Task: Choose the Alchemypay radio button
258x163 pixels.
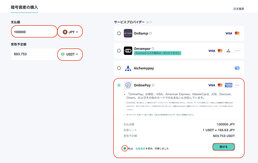Action: pyautogui.click(x=119, y=68)
